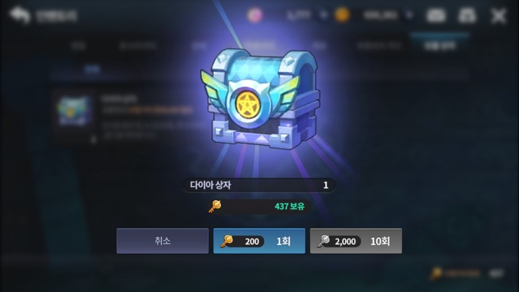Choose the 10회 option costing 2,000
The image size is (519, 292).
tap(356, 241)
